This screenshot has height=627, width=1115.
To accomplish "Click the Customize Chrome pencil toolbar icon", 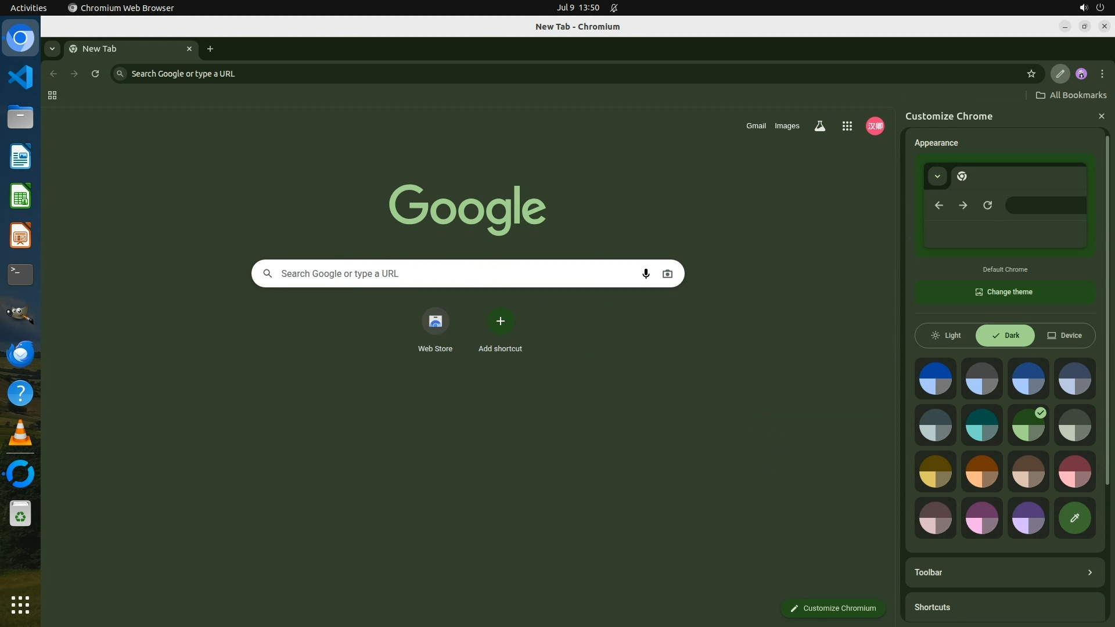I will pyautogui.click(x=1060, y=74).
